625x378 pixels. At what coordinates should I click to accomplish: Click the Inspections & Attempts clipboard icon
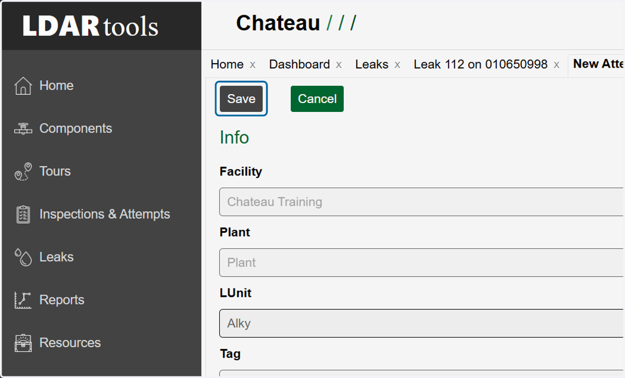[x=23, y=214]
